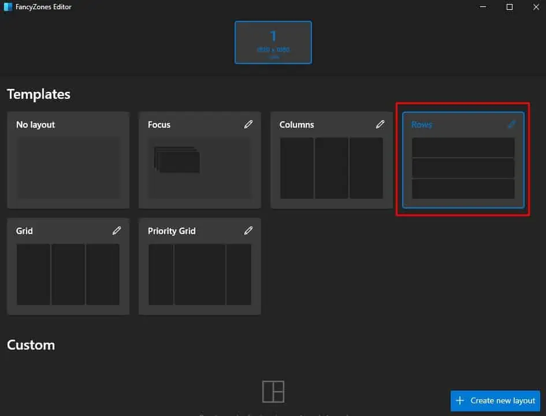Select the Priority Grid template
This screenshot has width=546, height=416.
(199, 266)
